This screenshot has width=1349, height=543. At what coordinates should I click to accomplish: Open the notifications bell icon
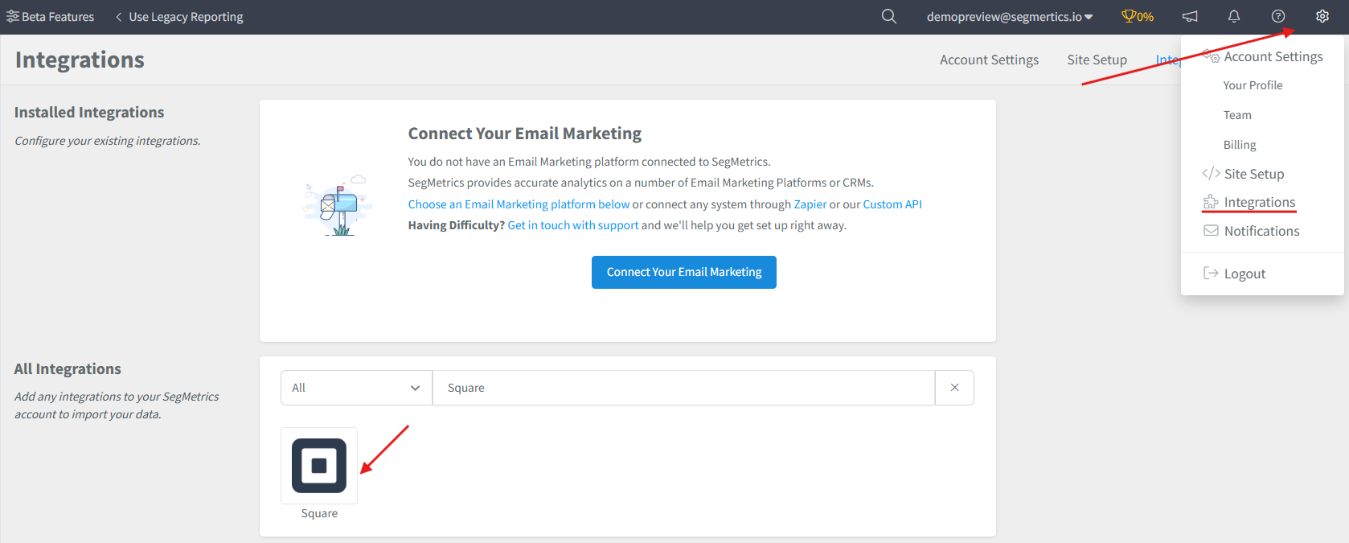1234,16
